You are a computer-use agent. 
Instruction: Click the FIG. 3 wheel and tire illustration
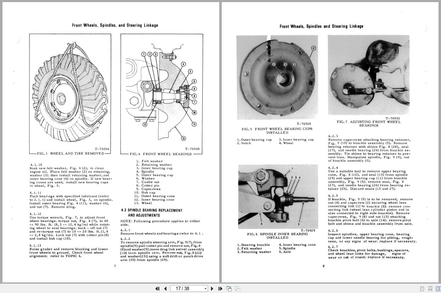[70, 92]
